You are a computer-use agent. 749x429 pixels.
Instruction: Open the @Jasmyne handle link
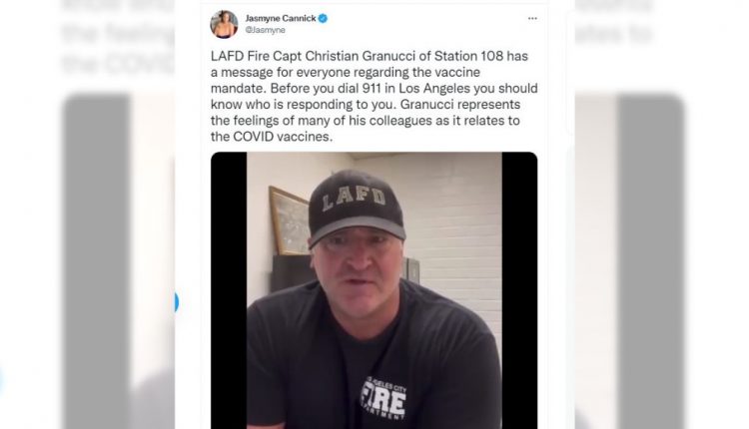pos(265,30)
